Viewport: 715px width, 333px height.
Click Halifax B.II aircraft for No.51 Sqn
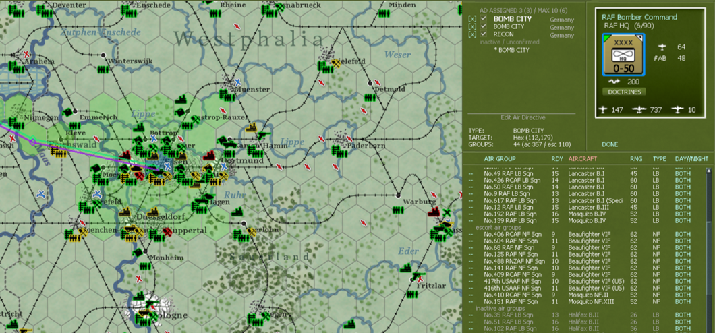583,322
